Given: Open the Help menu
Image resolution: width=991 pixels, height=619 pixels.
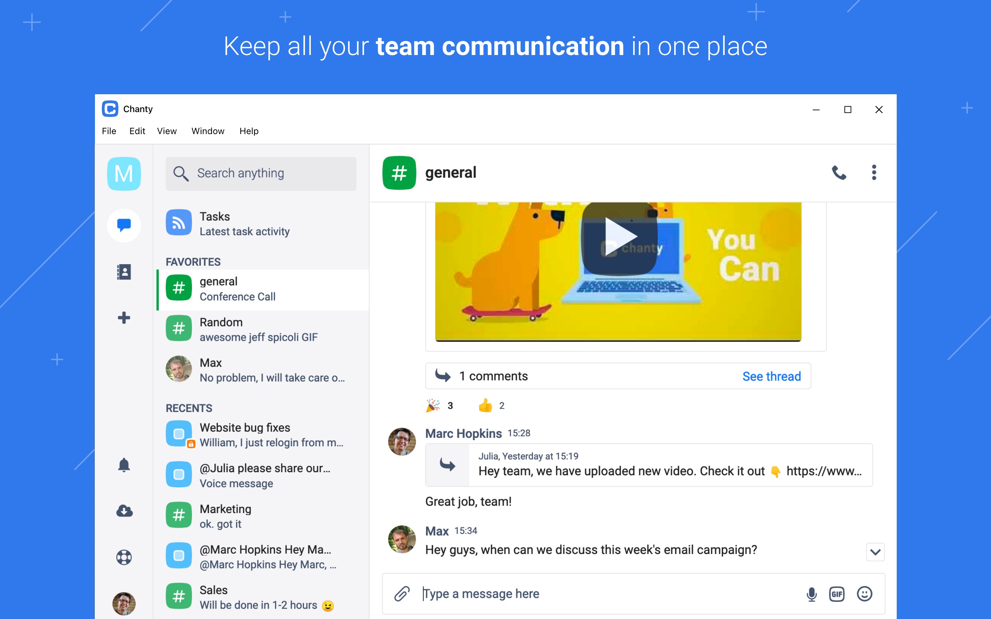Looking at the screenshot, I should (x=248, y=131).
